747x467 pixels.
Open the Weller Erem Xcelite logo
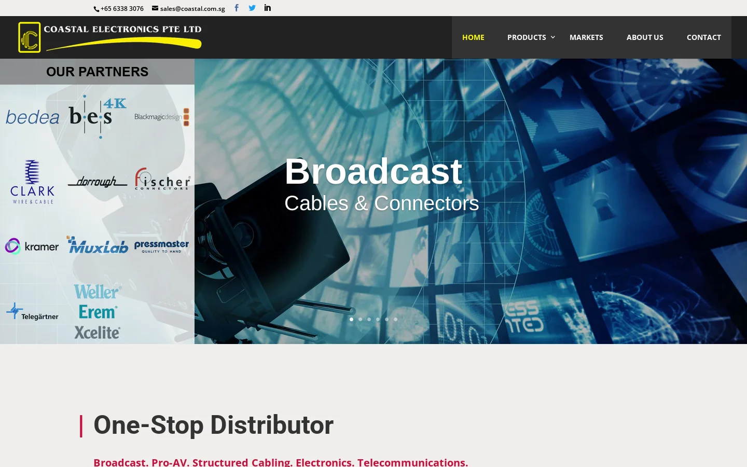pos(98,311)
